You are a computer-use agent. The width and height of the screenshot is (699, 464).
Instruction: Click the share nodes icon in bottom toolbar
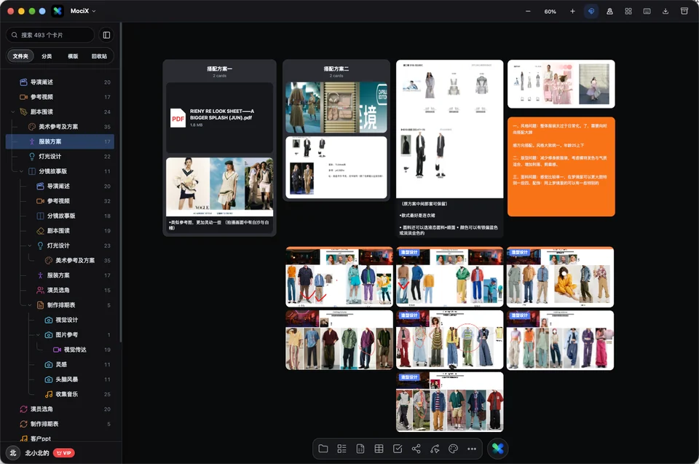click(416, 449)
